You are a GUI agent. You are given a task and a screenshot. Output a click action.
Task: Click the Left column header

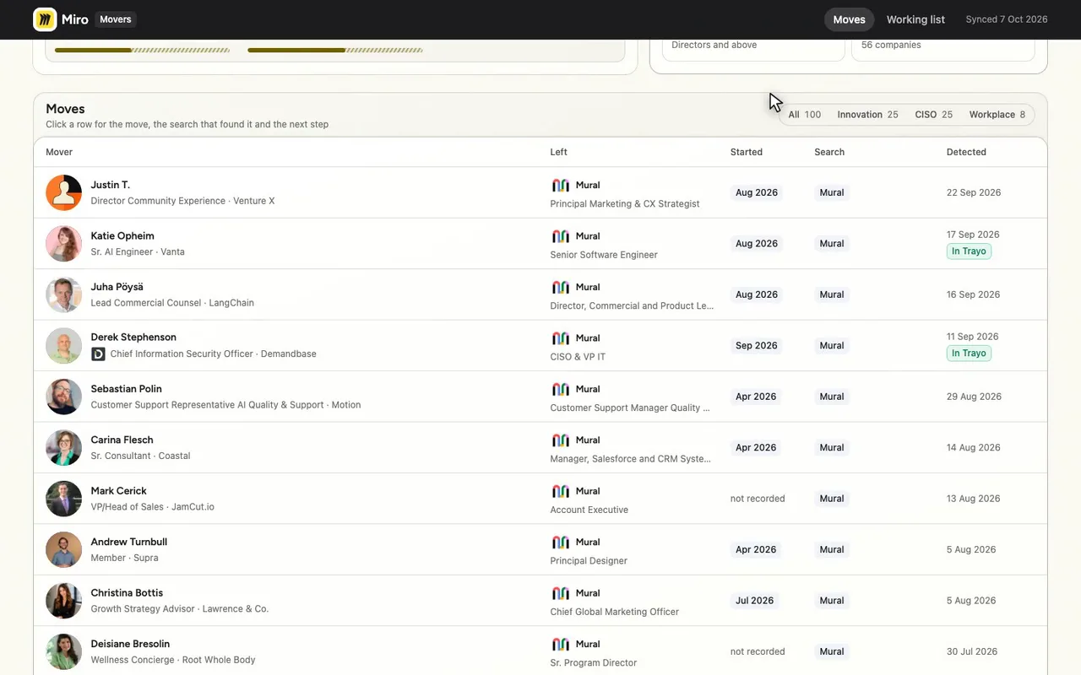[x=558, y=152]
